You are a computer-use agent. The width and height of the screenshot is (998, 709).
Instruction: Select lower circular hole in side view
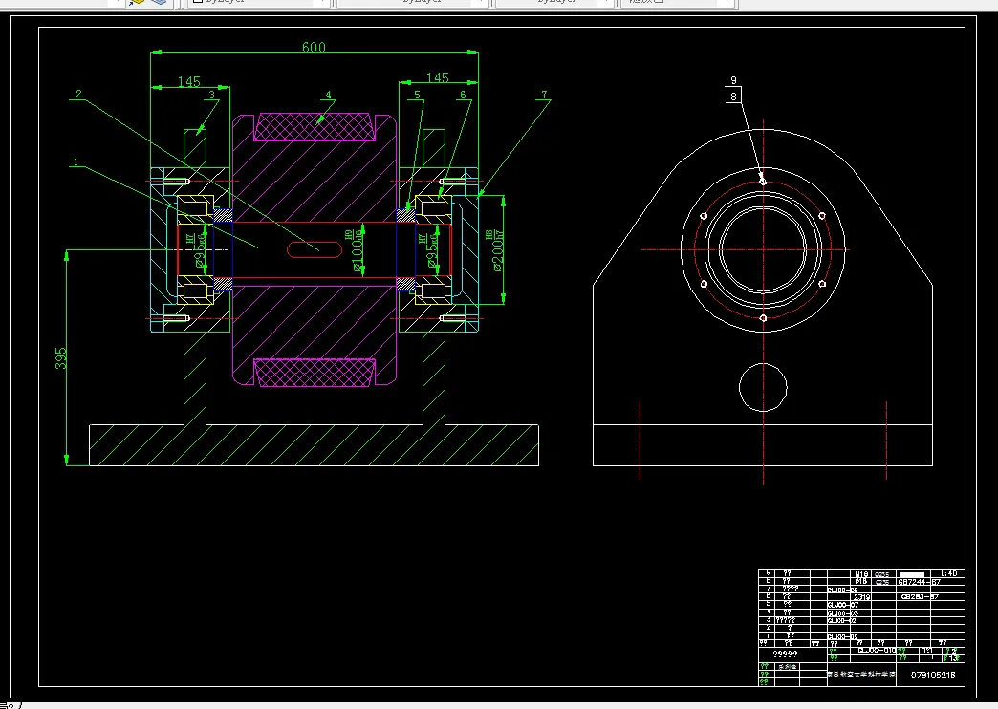pos(763,387)
